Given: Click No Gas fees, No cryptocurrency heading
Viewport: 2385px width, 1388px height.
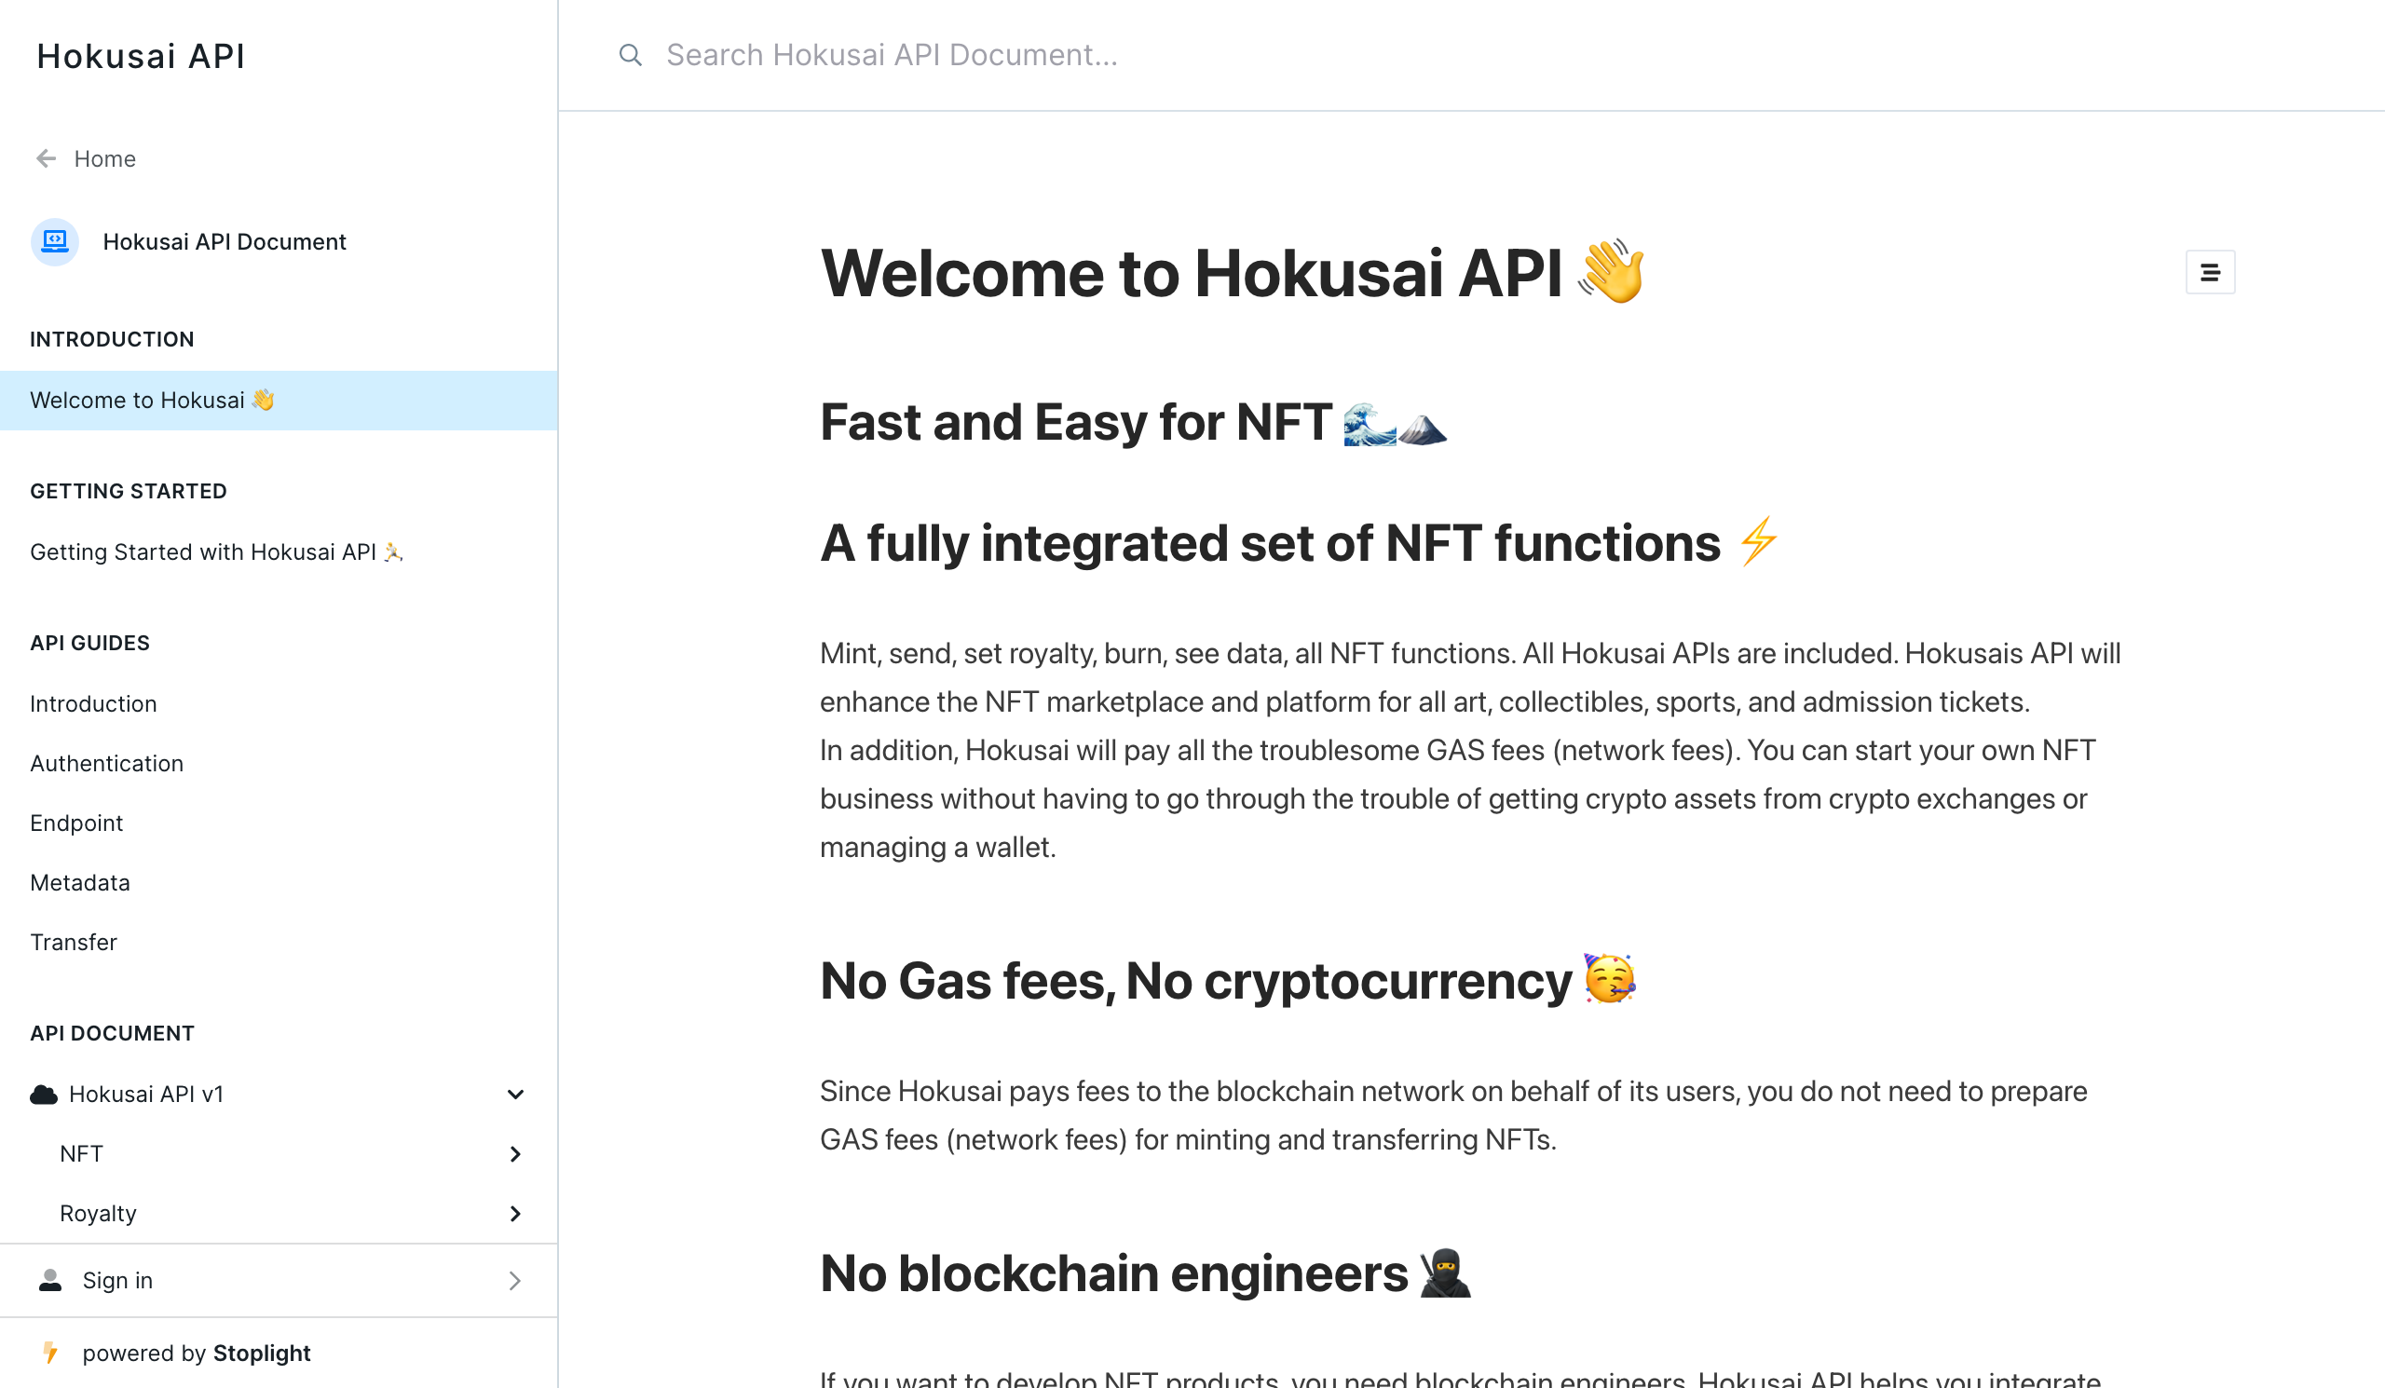Looking at the screenshot, I should click(x=1228, y=980).
